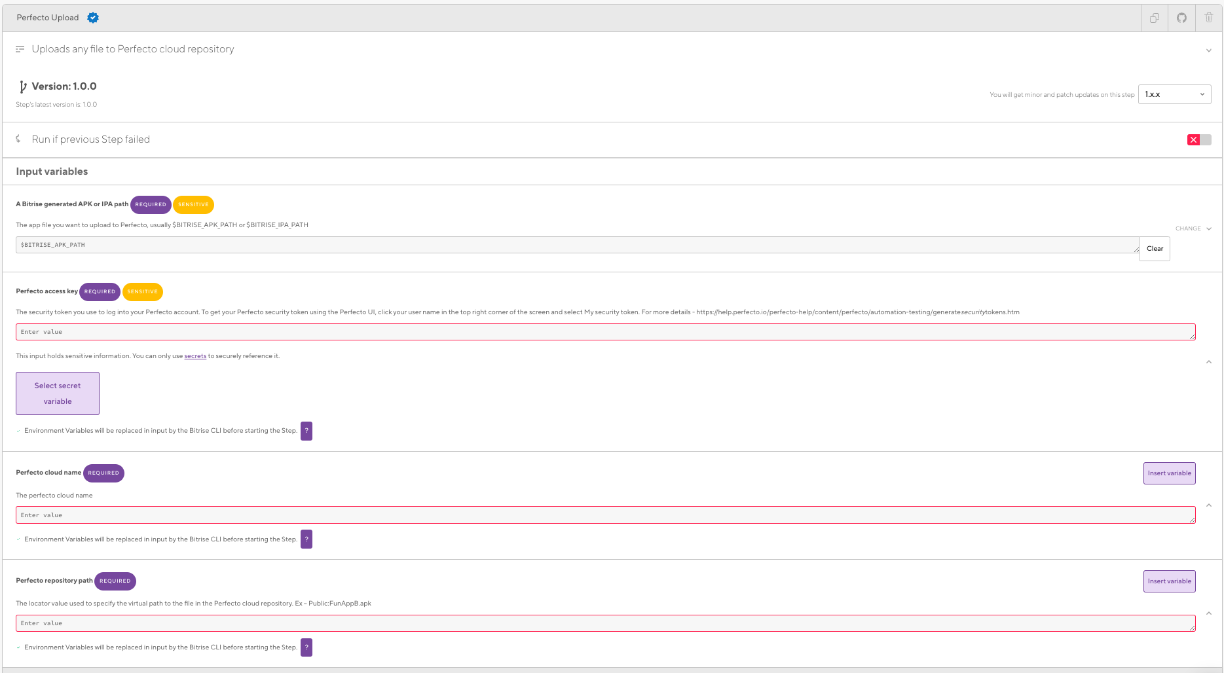Viewport: 1224px width, 673px height.
Task: Expand CHANGE for APK or IPA path
Action: (1193, 228)
